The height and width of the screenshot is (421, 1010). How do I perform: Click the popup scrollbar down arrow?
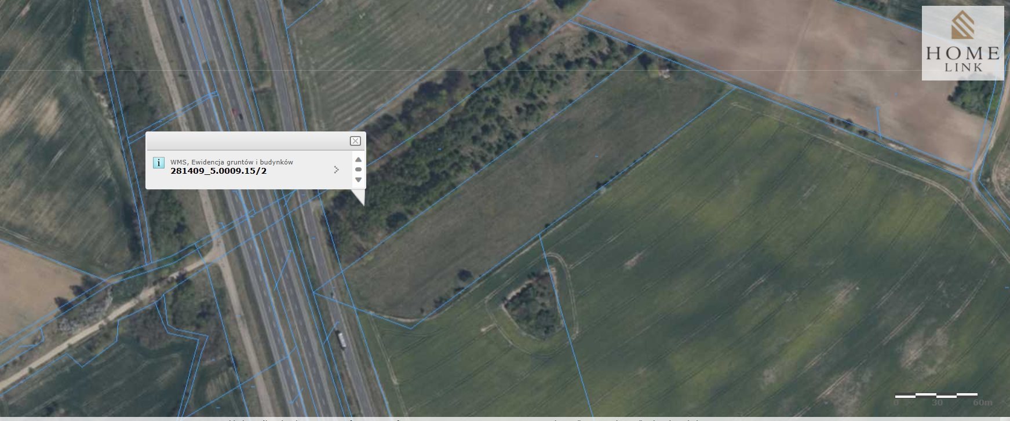358,180
